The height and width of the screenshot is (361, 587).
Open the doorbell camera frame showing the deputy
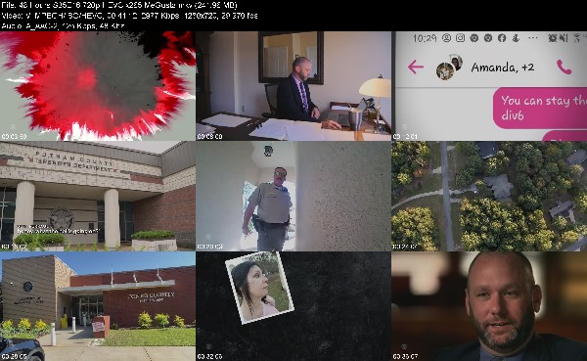point(293,196)
